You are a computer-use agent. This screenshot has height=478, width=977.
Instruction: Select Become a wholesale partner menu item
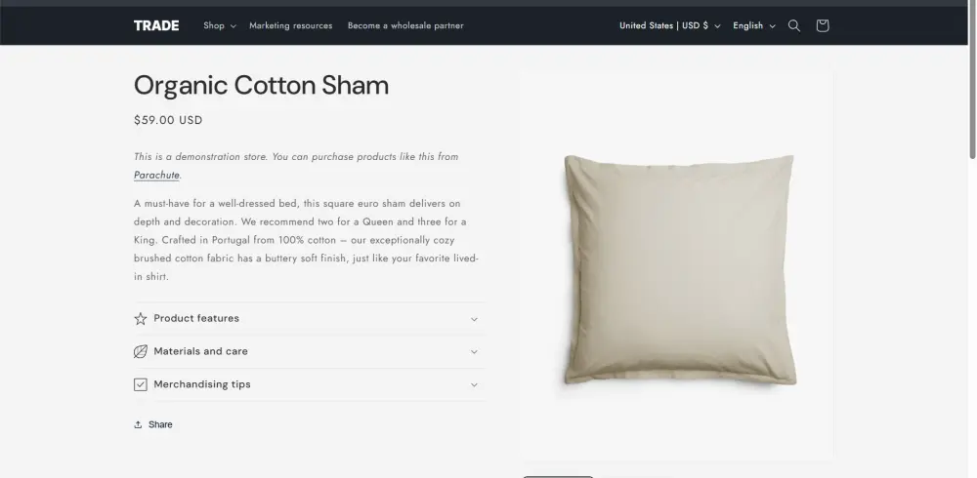[405, 25]
